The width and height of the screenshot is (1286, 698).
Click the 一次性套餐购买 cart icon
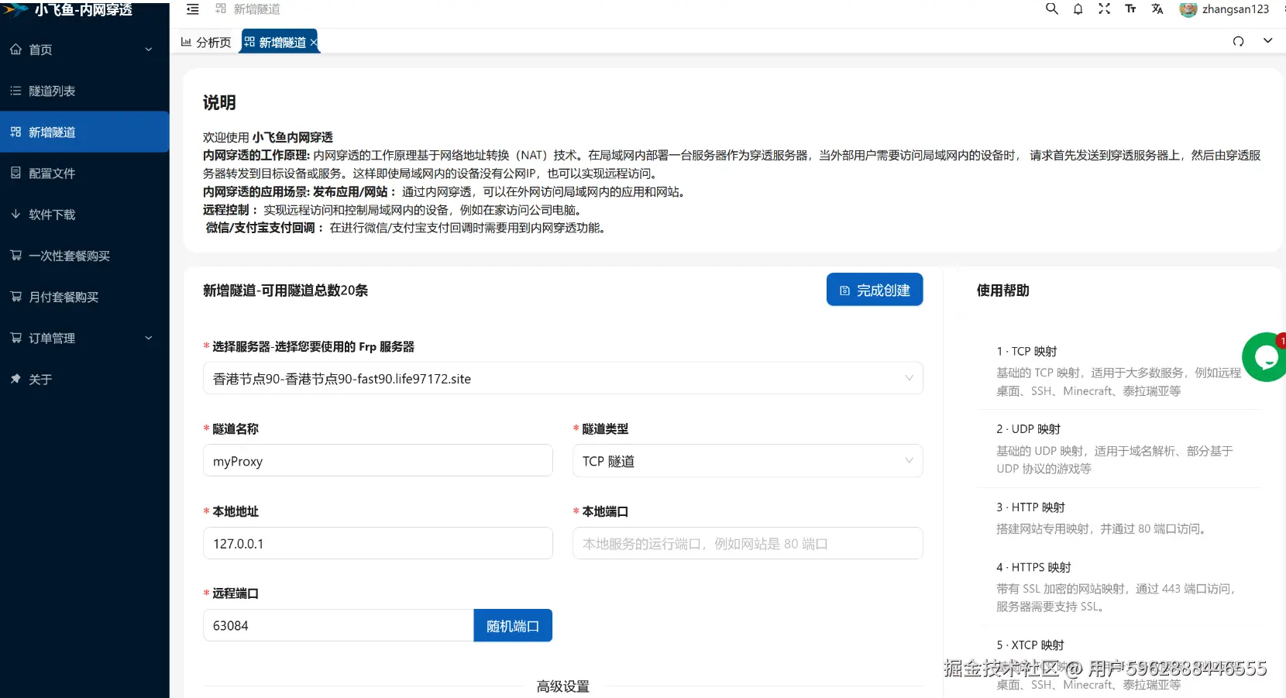[15, 255]
